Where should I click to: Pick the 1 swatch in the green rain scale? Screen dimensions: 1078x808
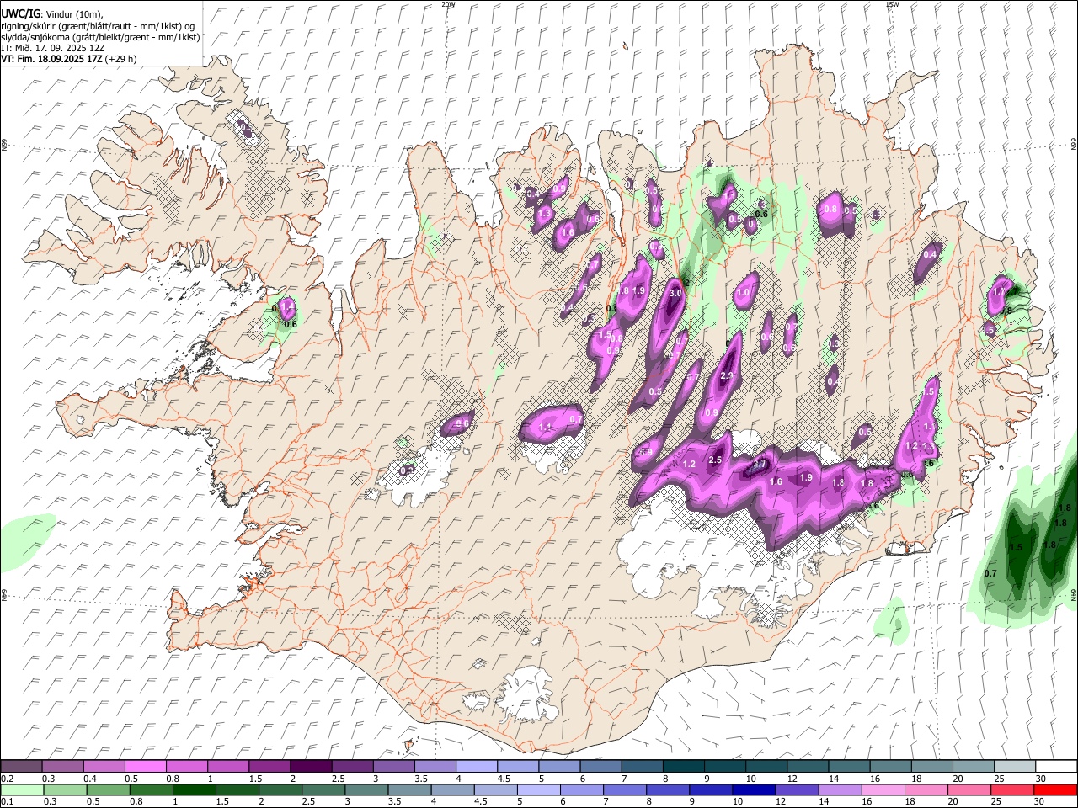point(194,789)
